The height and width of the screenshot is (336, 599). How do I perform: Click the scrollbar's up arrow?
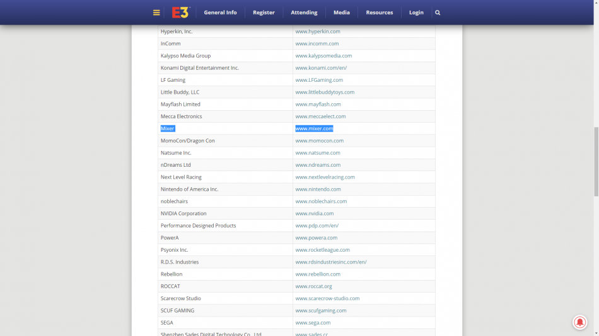tap(596, 3)
